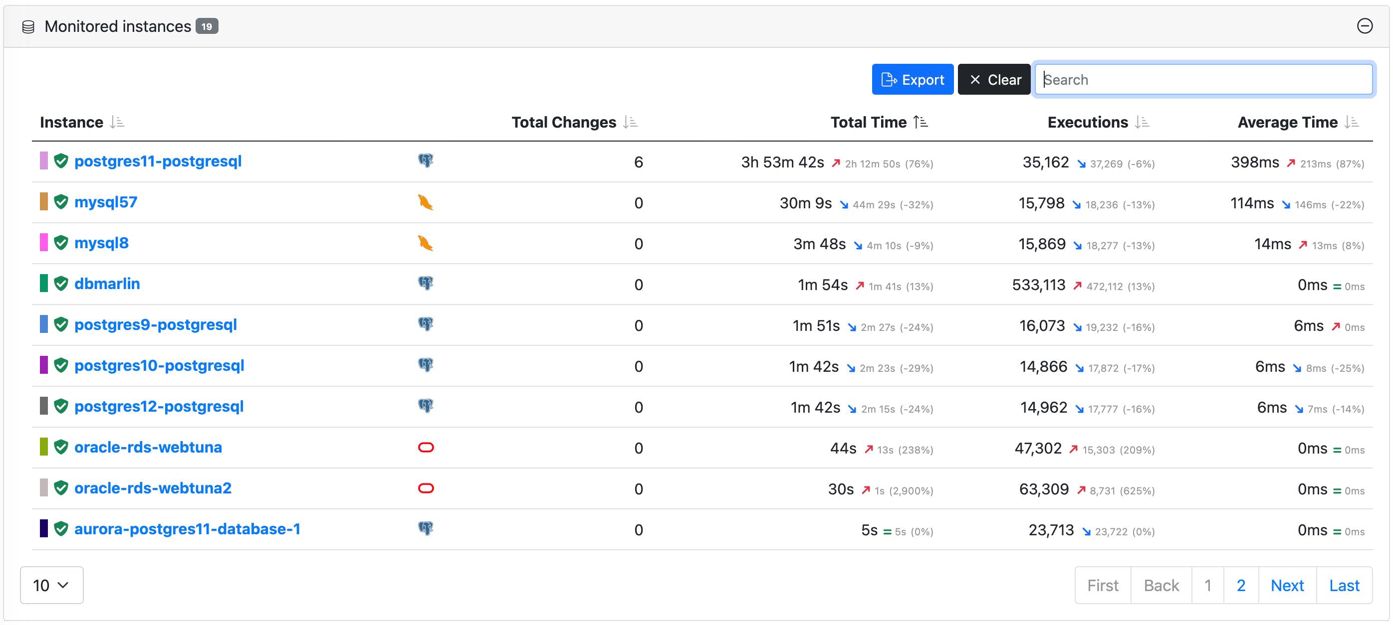This screenshot has width=1393, height=625.
Task: Click Executions value 47,302
Action: tap(1038, 449)
